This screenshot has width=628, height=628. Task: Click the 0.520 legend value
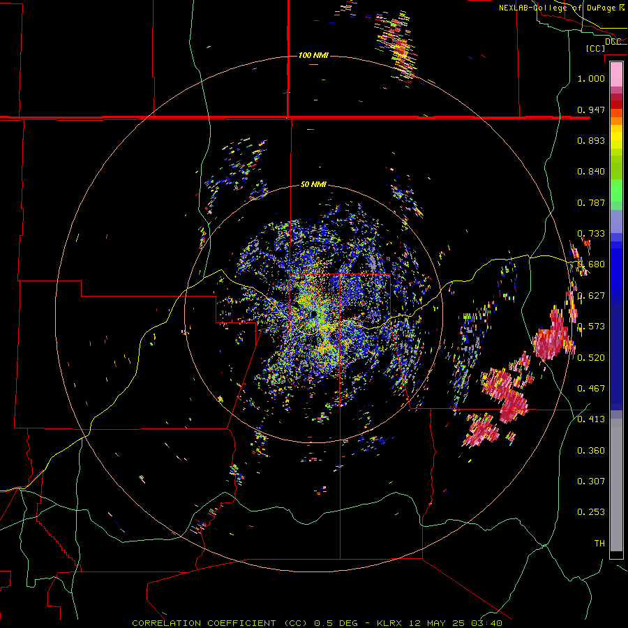(591, 358)
